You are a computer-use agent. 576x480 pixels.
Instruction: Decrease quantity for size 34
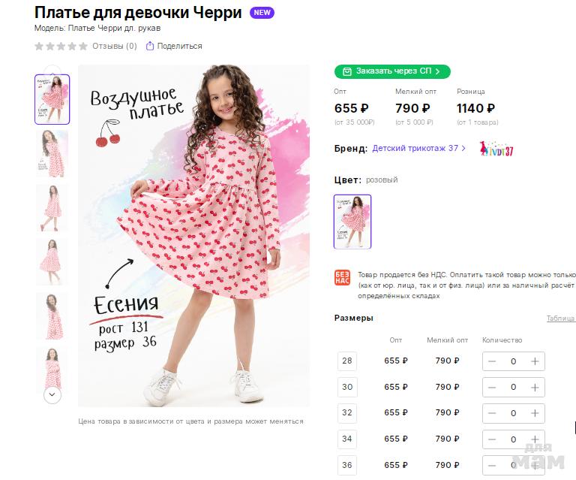[492, 439]
